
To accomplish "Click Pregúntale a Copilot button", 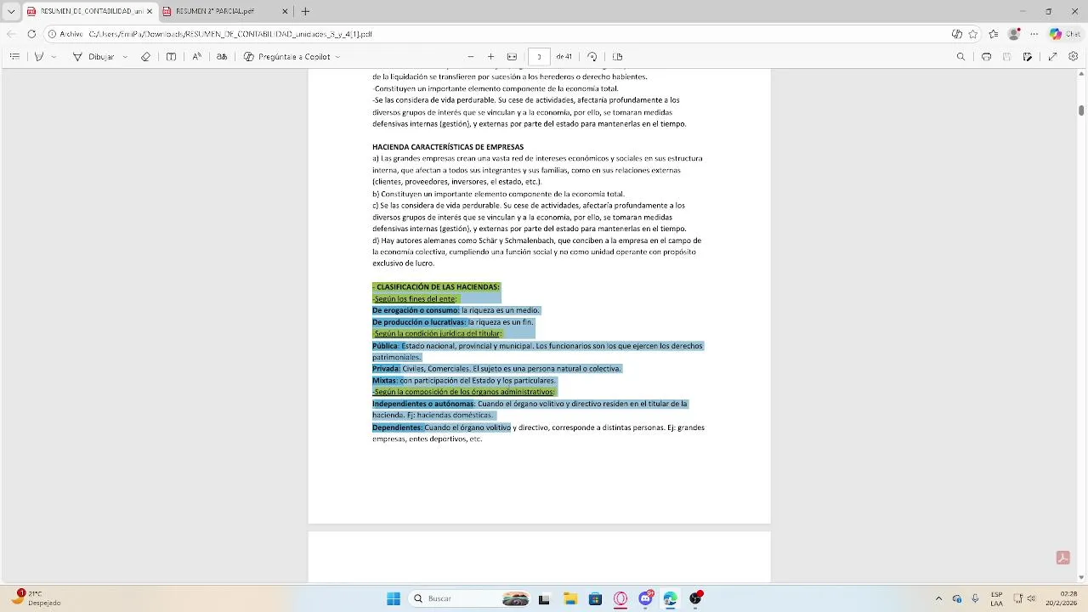I will coord(287,57).
